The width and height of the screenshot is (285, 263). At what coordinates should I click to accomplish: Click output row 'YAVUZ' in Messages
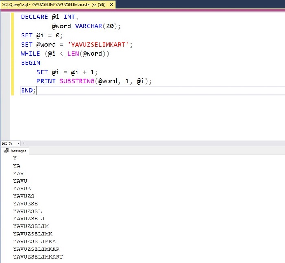22,189
